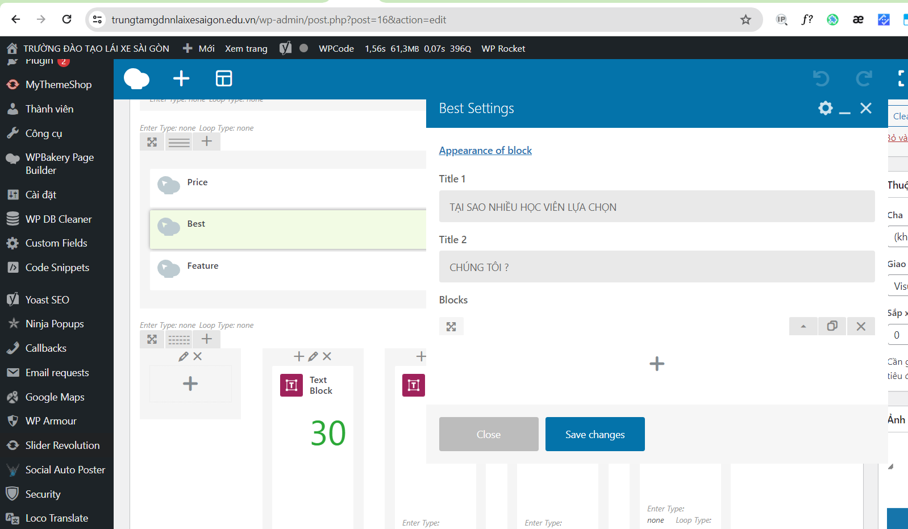Open Appearance of block link

tap(485, 150)
